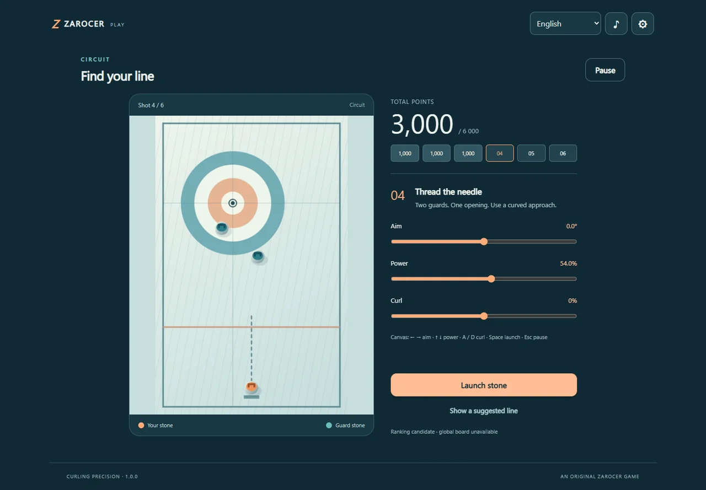Toggle music with the note icon

tap(616, 24)
